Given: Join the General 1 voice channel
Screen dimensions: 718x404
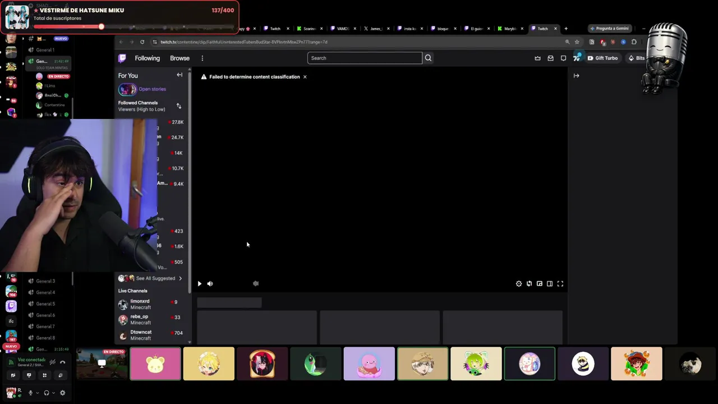Looking at the screenshot, I should pyautogui.click(x=46, y=50).
